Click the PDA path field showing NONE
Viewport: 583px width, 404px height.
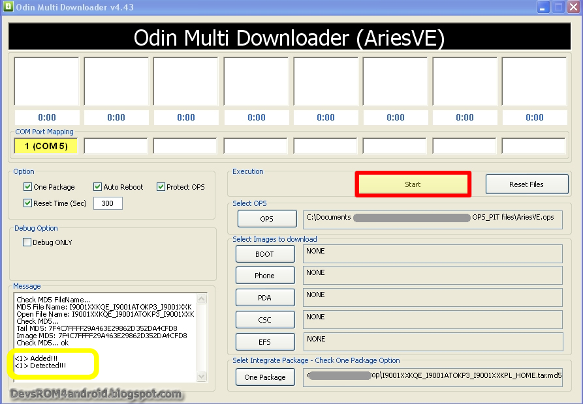click(x=433, y=298)
